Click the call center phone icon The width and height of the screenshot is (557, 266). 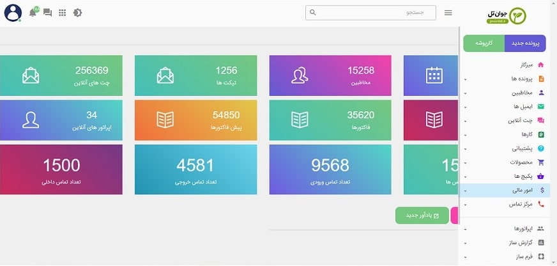click(541, 205)
